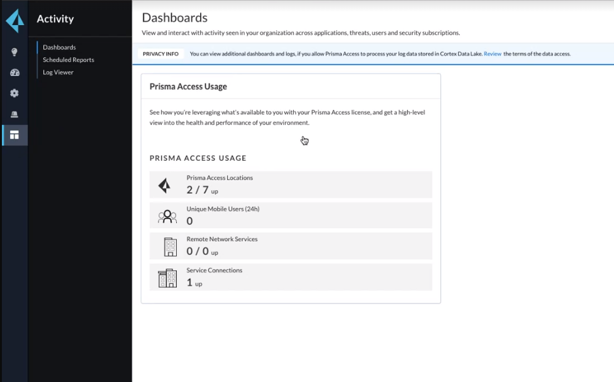
Task: Open Scheduled Reports in the Activity menu
Action: [69, 60]
